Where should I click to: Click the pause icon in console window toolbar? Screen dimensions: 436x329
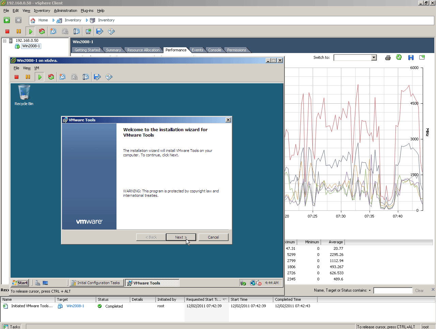coord(28,77)
